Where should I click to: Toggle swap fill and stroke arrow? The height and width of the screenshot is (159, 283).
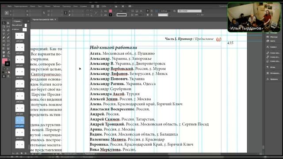9,59
